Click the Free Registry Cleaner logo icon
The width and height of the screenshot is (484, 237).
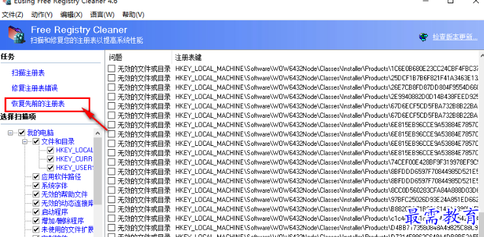click(16, 35)
